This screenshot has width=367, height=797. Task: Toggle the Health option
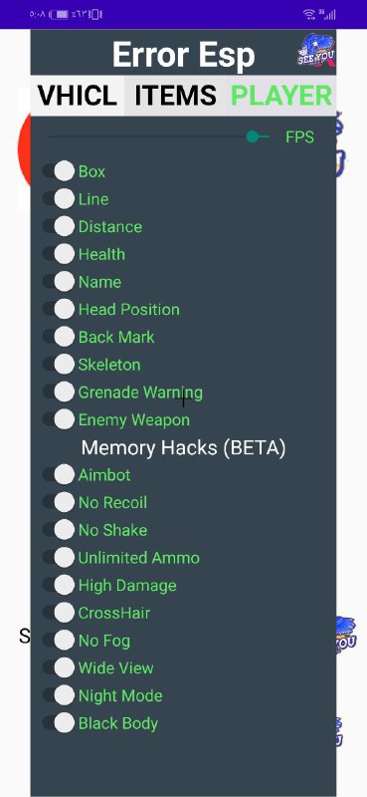(58, 254)
